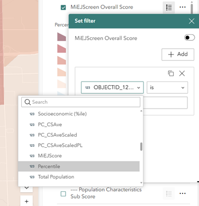Select PC_CSAveScaledPL field

[79, 145]
